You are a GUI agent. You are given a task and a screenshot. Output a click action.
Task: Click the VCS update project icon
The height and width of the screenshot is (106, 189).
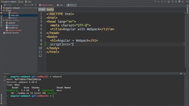pyautogui.click(x=173, y=2)
